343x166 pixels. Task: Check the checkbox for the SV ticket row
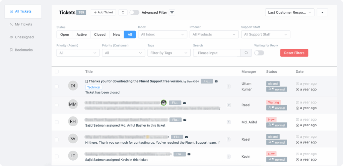pyautogui.click(x=57, y=139)
